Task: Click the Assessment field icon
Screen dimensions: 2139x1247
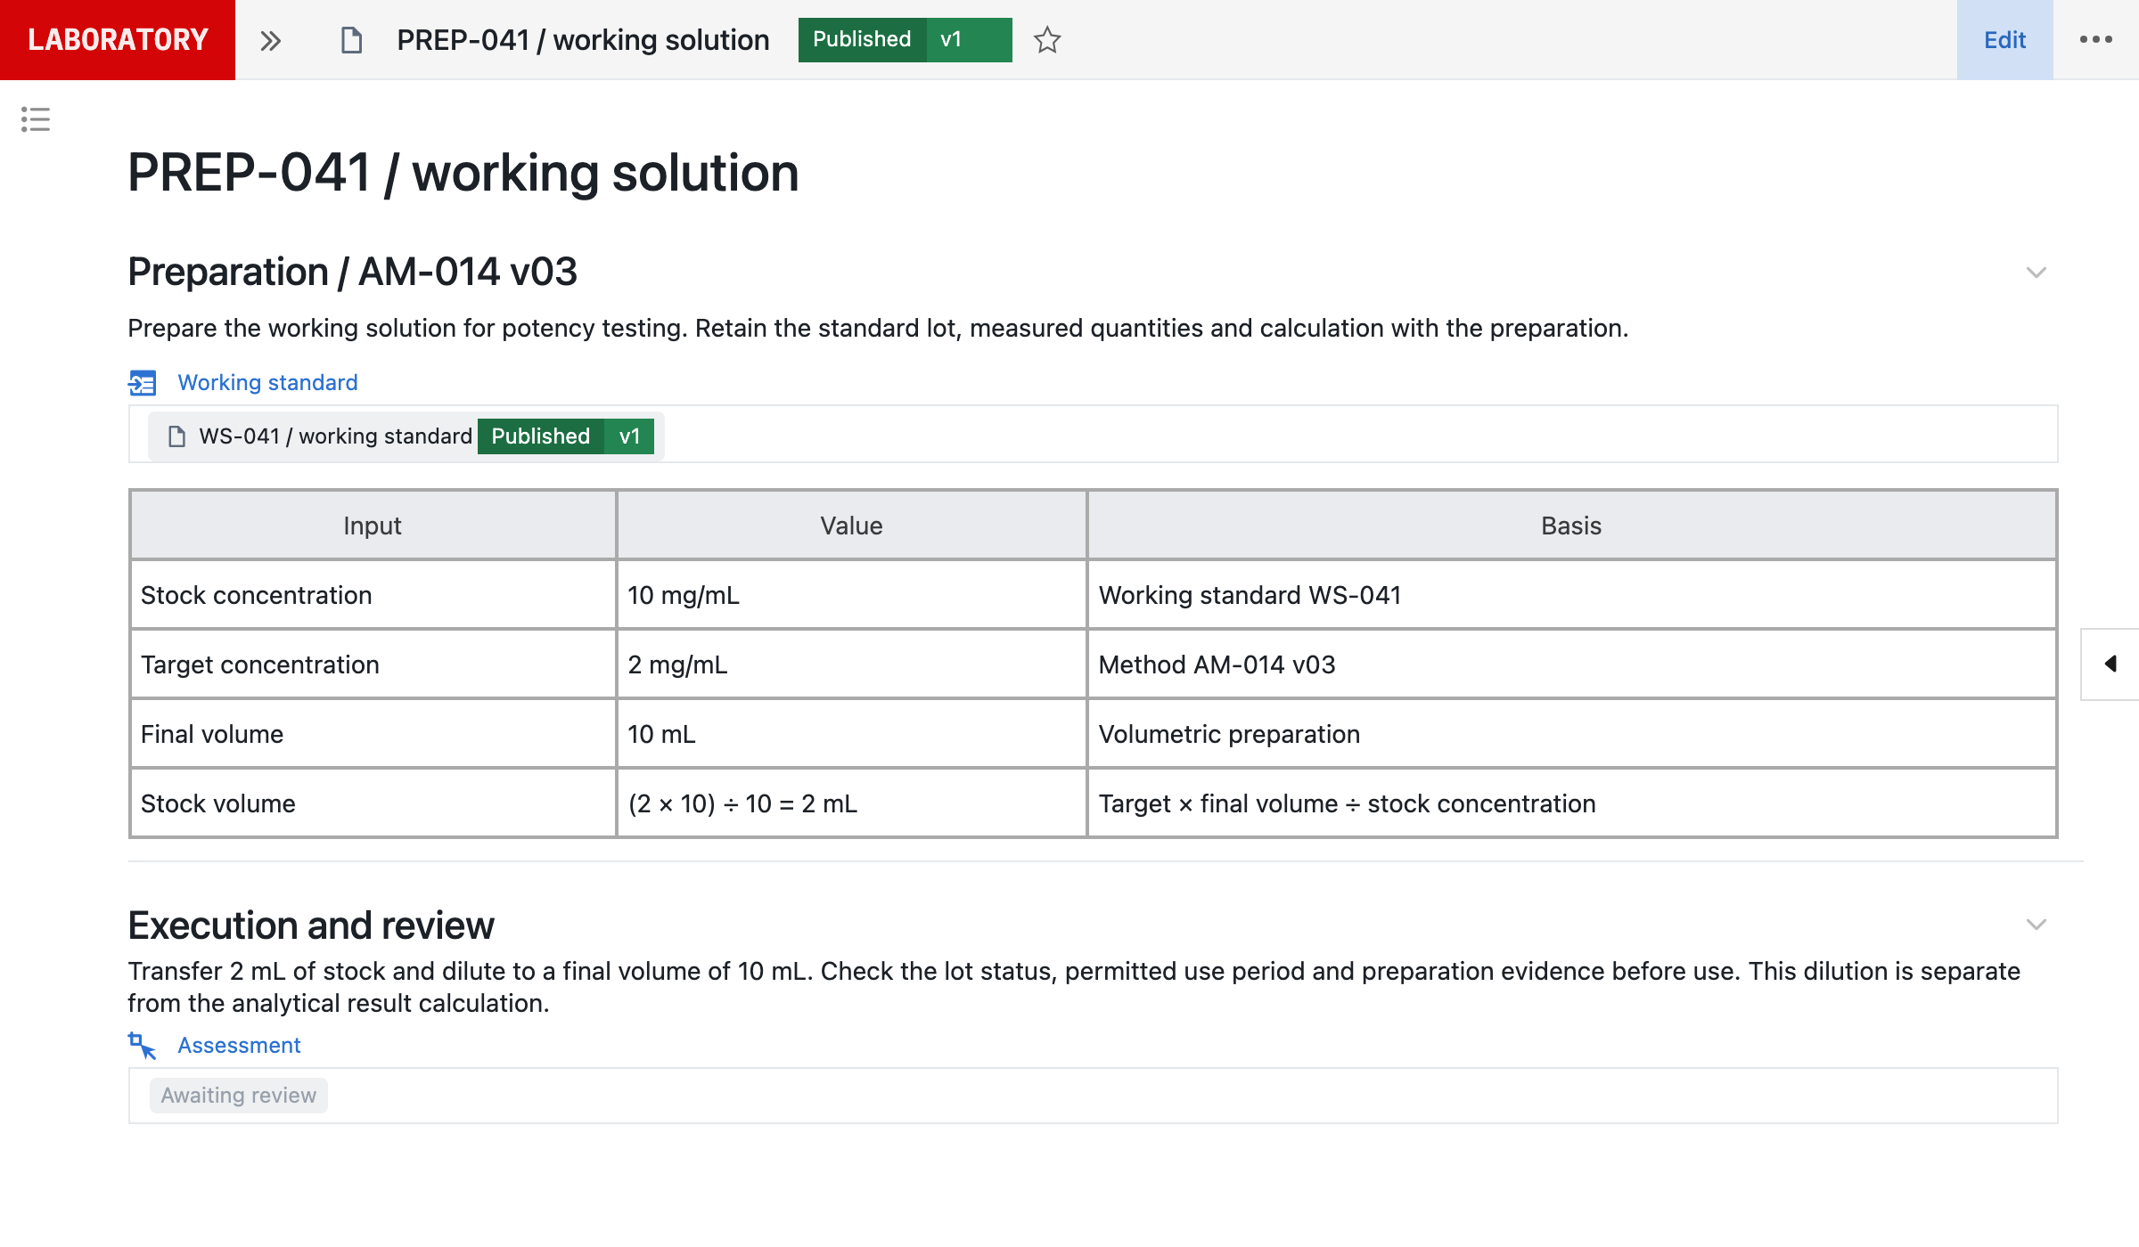Action: [143, 1046]
